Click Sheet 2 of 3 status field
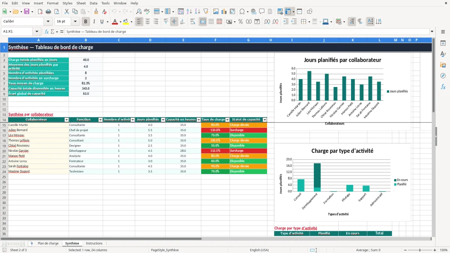450x253 pixels. [18, 250]
